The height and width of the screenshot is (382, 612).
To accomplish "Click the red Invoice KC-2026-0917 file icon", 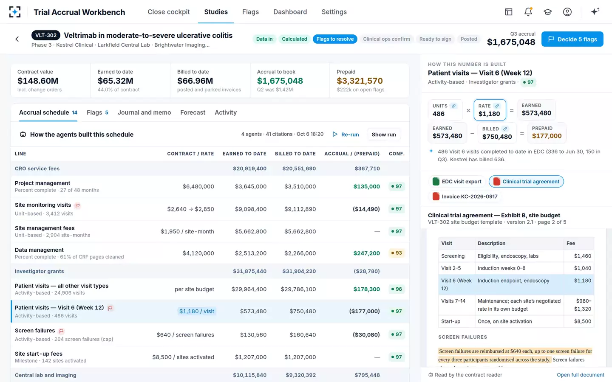I will [436, 197].
